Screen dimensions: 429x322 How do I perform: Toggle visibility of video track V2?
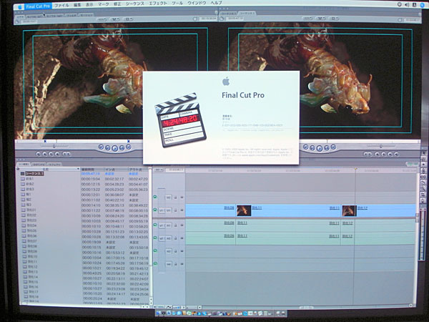click(x=155, y=197)
